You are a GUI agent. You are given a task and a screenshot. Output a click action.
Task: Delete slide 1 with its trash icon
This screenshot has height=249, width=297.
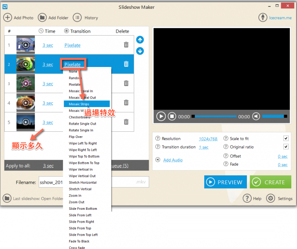126,45
